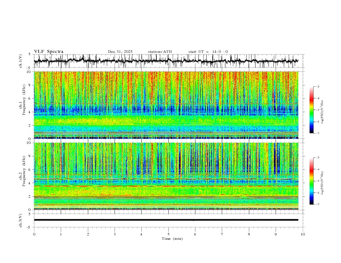Click the "4" kHz tick of ch.1 spectrogram
341x263 pixels.
[x=30, y=112]
